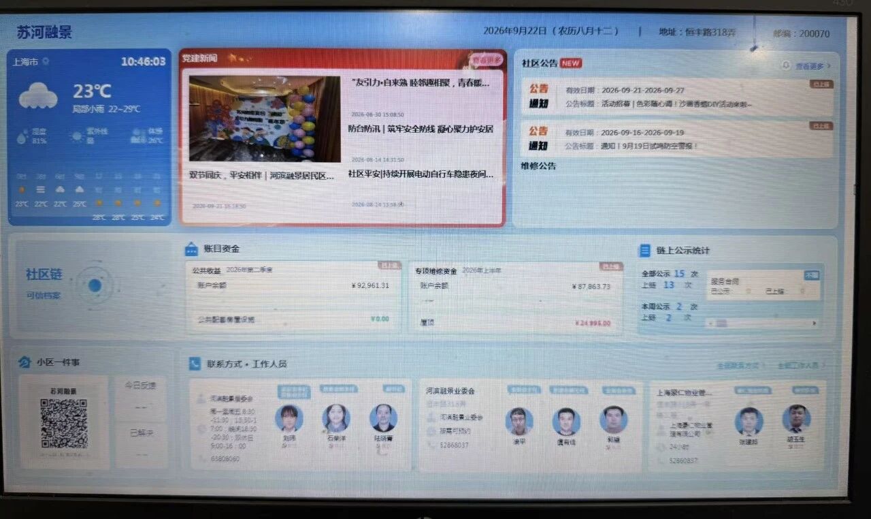Select staff avatar 凌平
Viewport: 871px width, 519px height.
click(519, 422)
